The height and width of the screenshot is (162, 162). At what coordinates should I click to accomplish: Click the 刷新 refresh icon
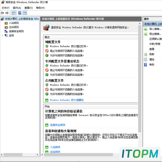click(x=146, y=54)
